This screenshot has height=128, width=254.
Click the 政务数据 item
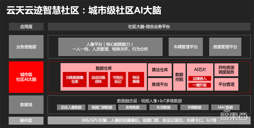pyautogui.click(x=132, y=107)
